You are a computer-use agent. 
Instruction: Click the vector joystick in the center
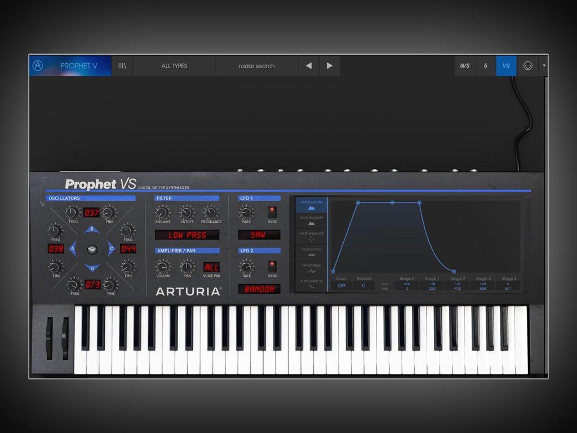92,249
